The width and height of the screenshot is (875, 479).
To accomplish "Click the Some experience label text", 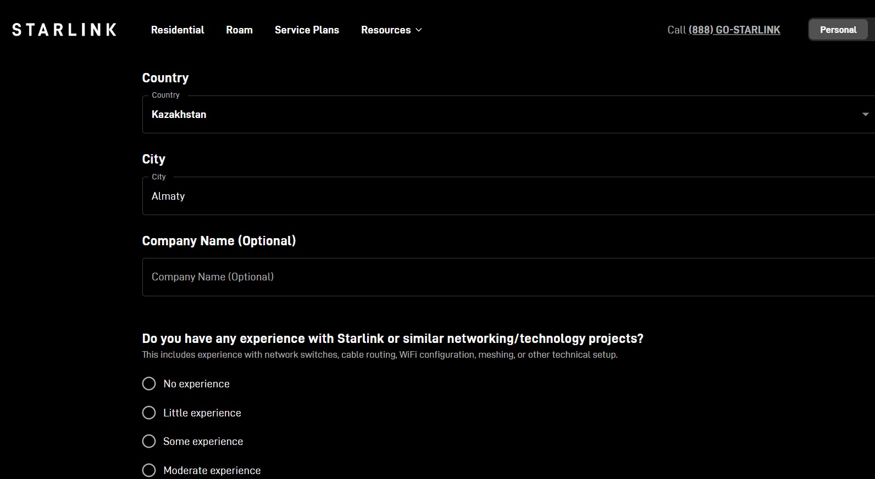I will [x=203, y=441].
